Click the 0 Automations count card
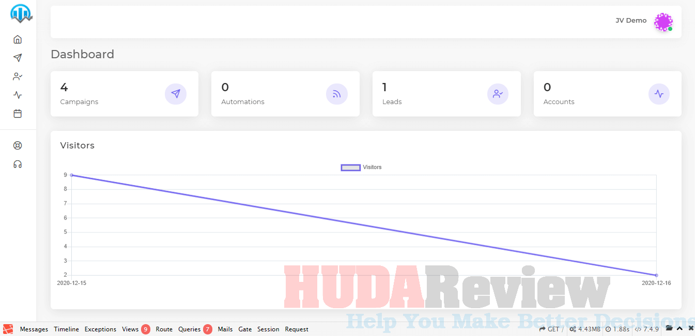This screenshot has height=336, width=695. click(285, 94)
